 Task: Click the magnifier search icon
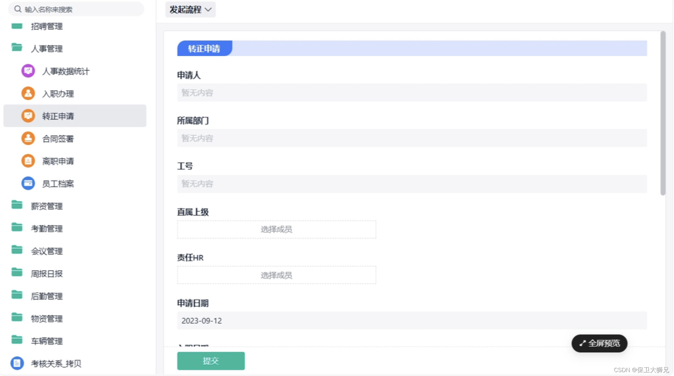point(18,9)
